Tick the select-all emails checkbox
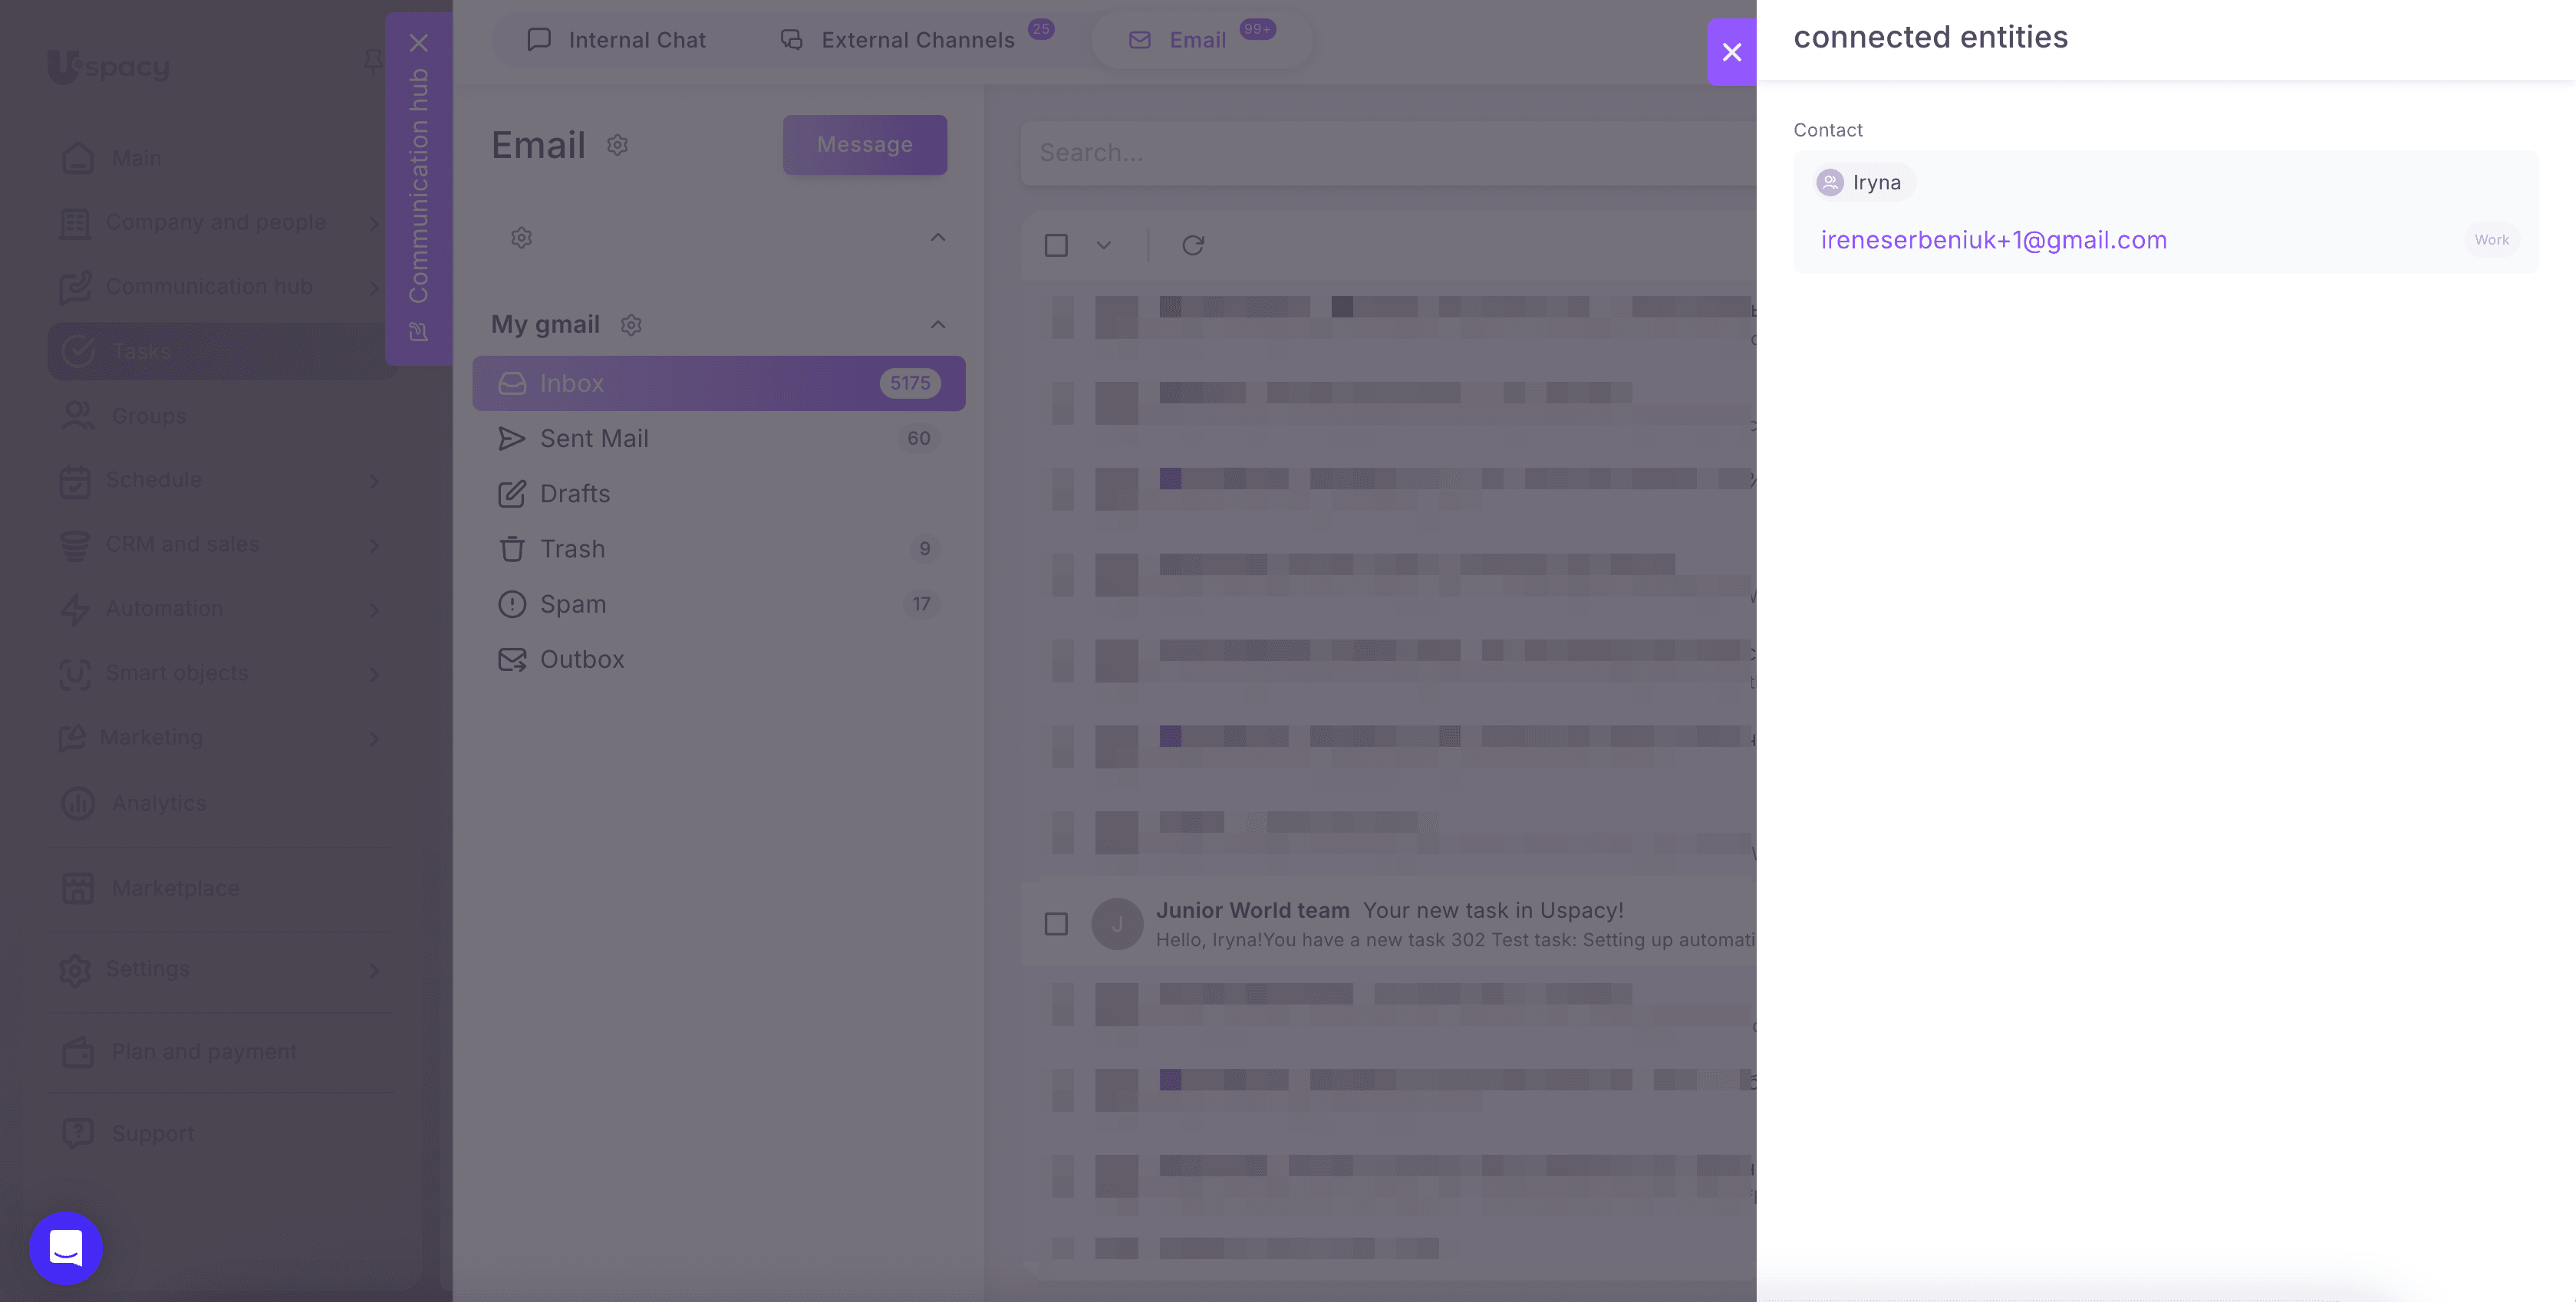This screenshot has height=1302, width=2576. coord(1056,246)
